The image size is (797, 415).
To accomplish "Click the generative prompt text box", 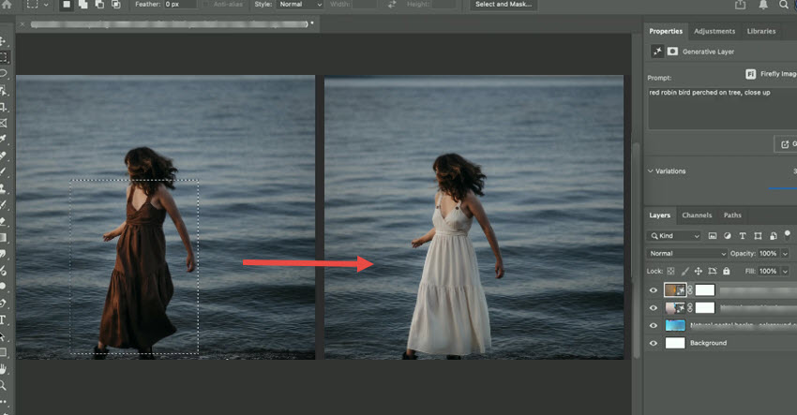I will (x=722, y=108).
